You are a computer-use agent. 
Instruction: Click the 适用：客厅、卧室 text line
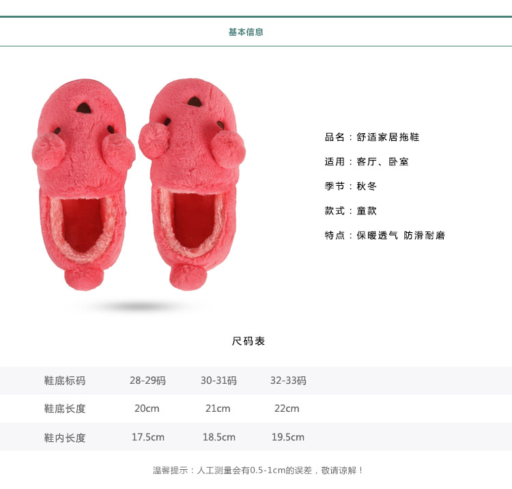tap(367, 162)
